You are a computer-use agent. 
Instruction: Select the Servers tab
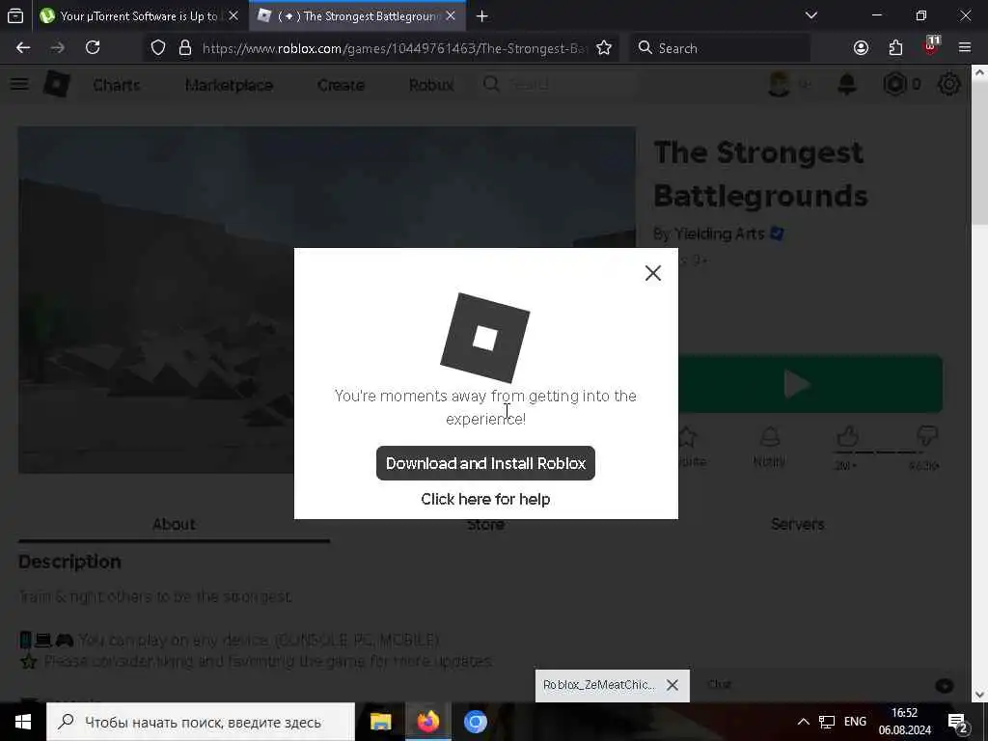(x=797, y=524)
